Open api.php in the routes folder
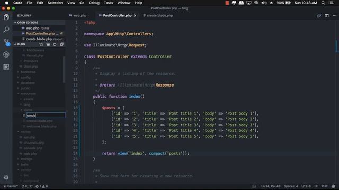 point(30,137)
